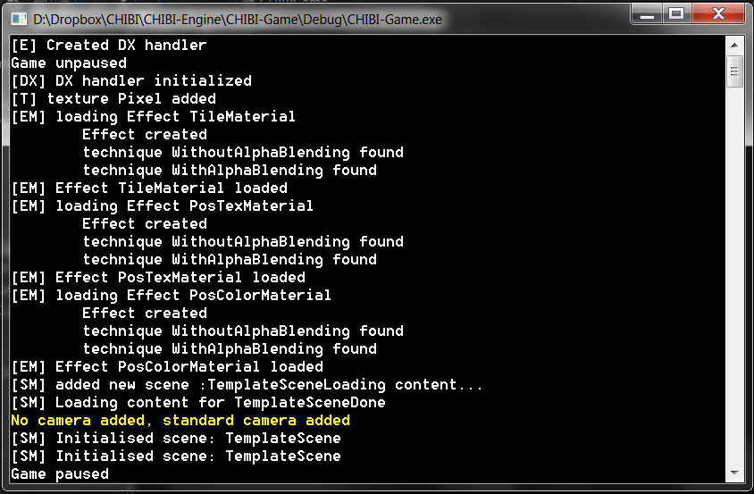The height and width of the screenshot is (494, 754).
Task: Click the '[E] Created DX handler' line
Action: click(x=109, y=46)
